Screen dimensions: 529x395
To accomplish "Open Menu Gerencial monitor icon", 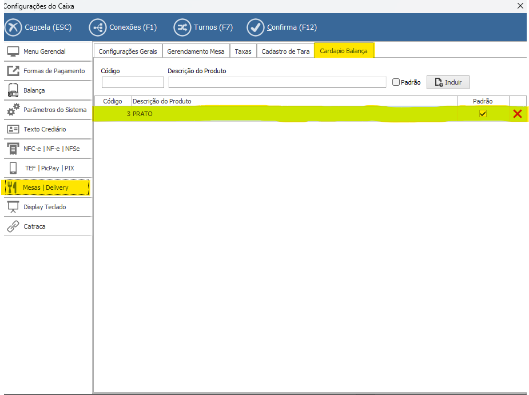I will tap(13, 51).
